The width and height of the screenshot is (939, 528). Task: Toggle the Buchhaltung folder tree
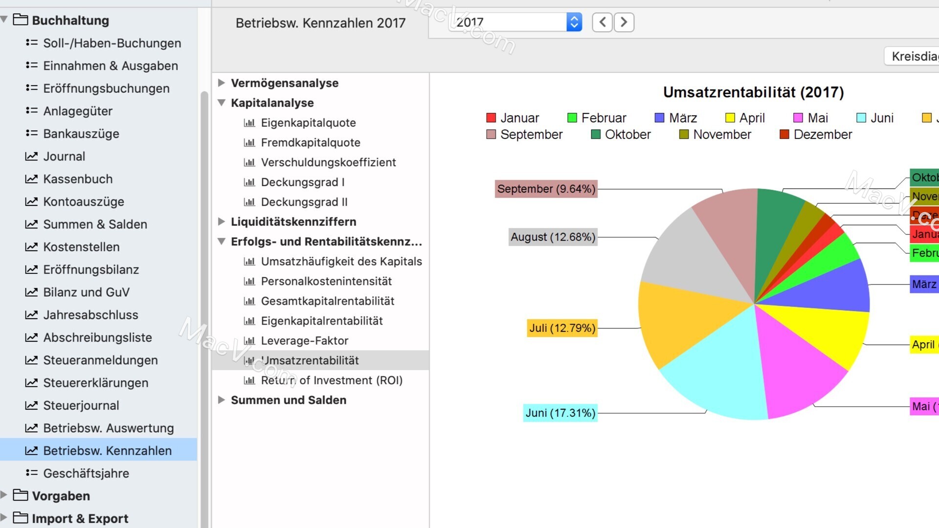6,20
